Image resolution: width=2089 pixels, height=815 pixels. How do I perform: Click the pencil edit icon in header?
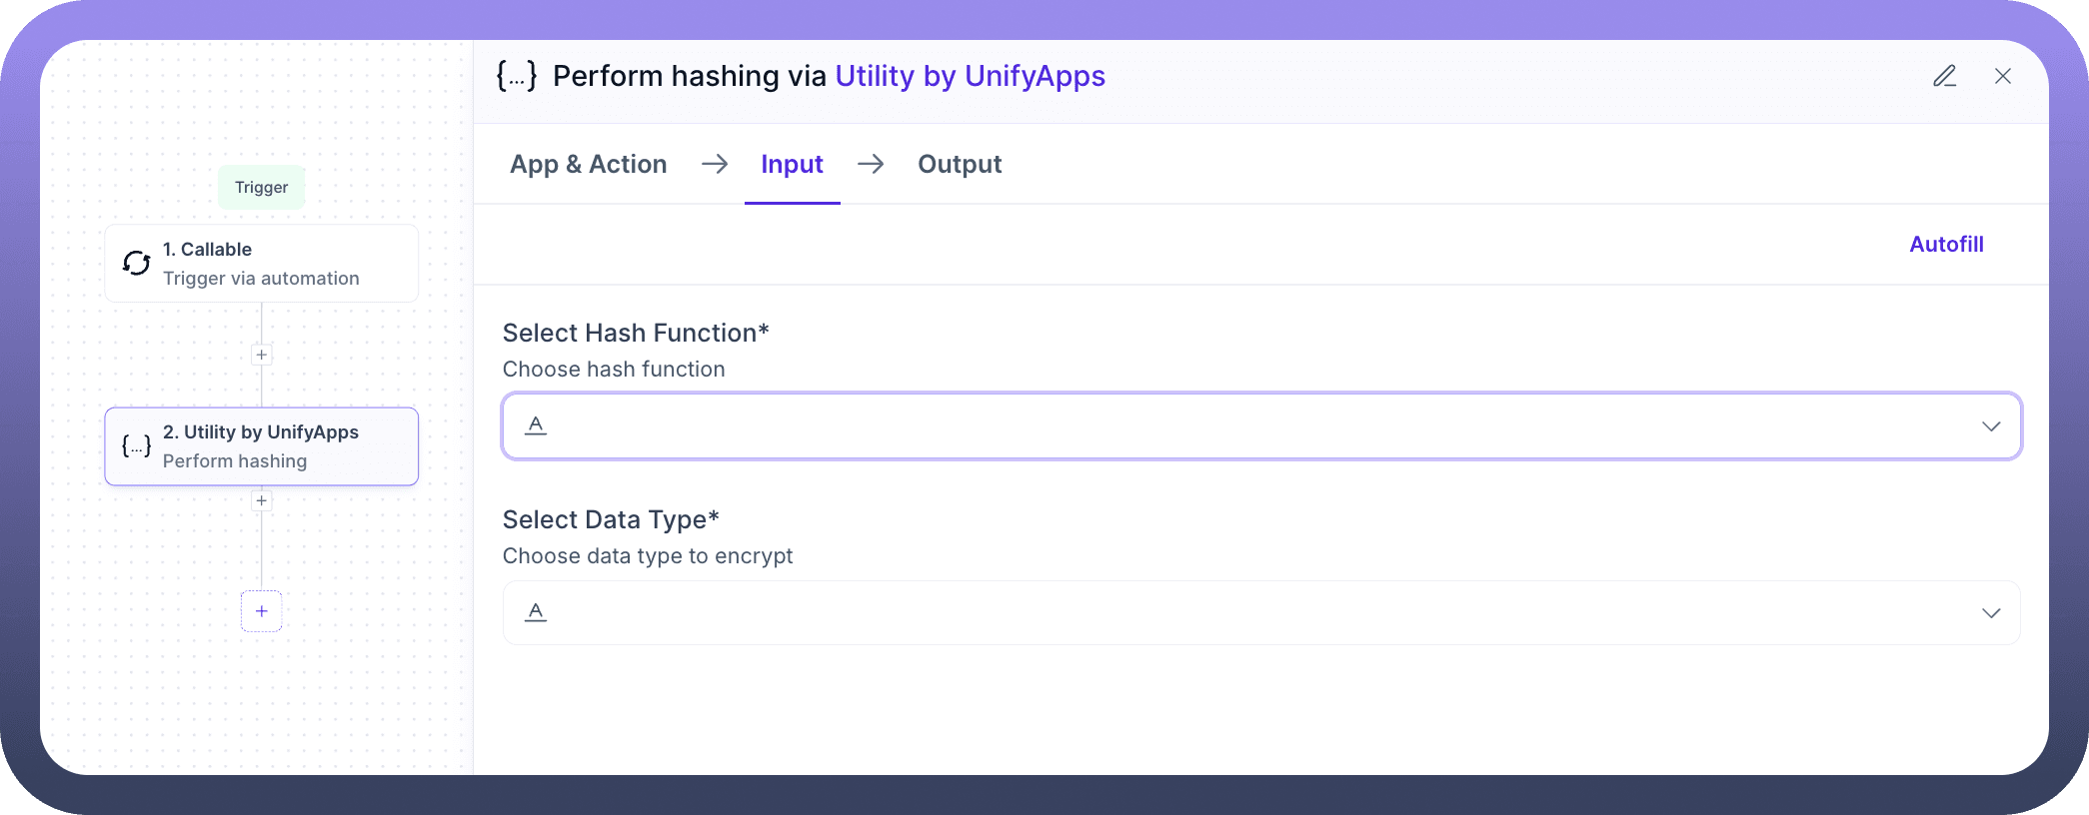click(1944, 76)
